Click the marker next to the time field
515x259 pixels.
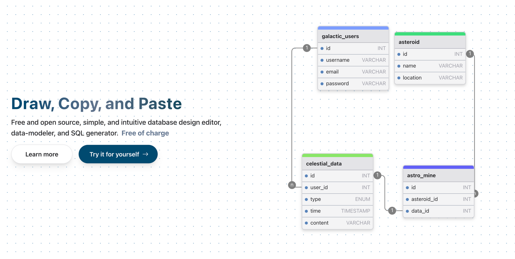click(306, 211)
